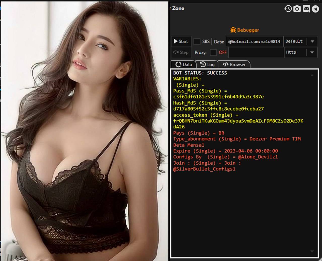The width and height of the screenshot is (322, 261).
Task: Open the Default data type dropdown
Action: 301,41
